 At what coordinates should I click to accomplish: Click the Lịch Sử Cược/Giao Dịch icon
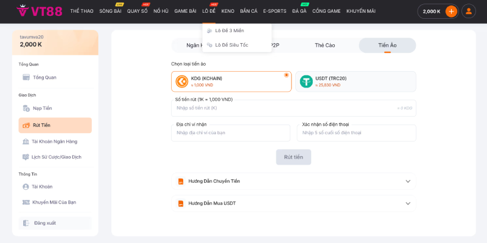tap(26, 157)
